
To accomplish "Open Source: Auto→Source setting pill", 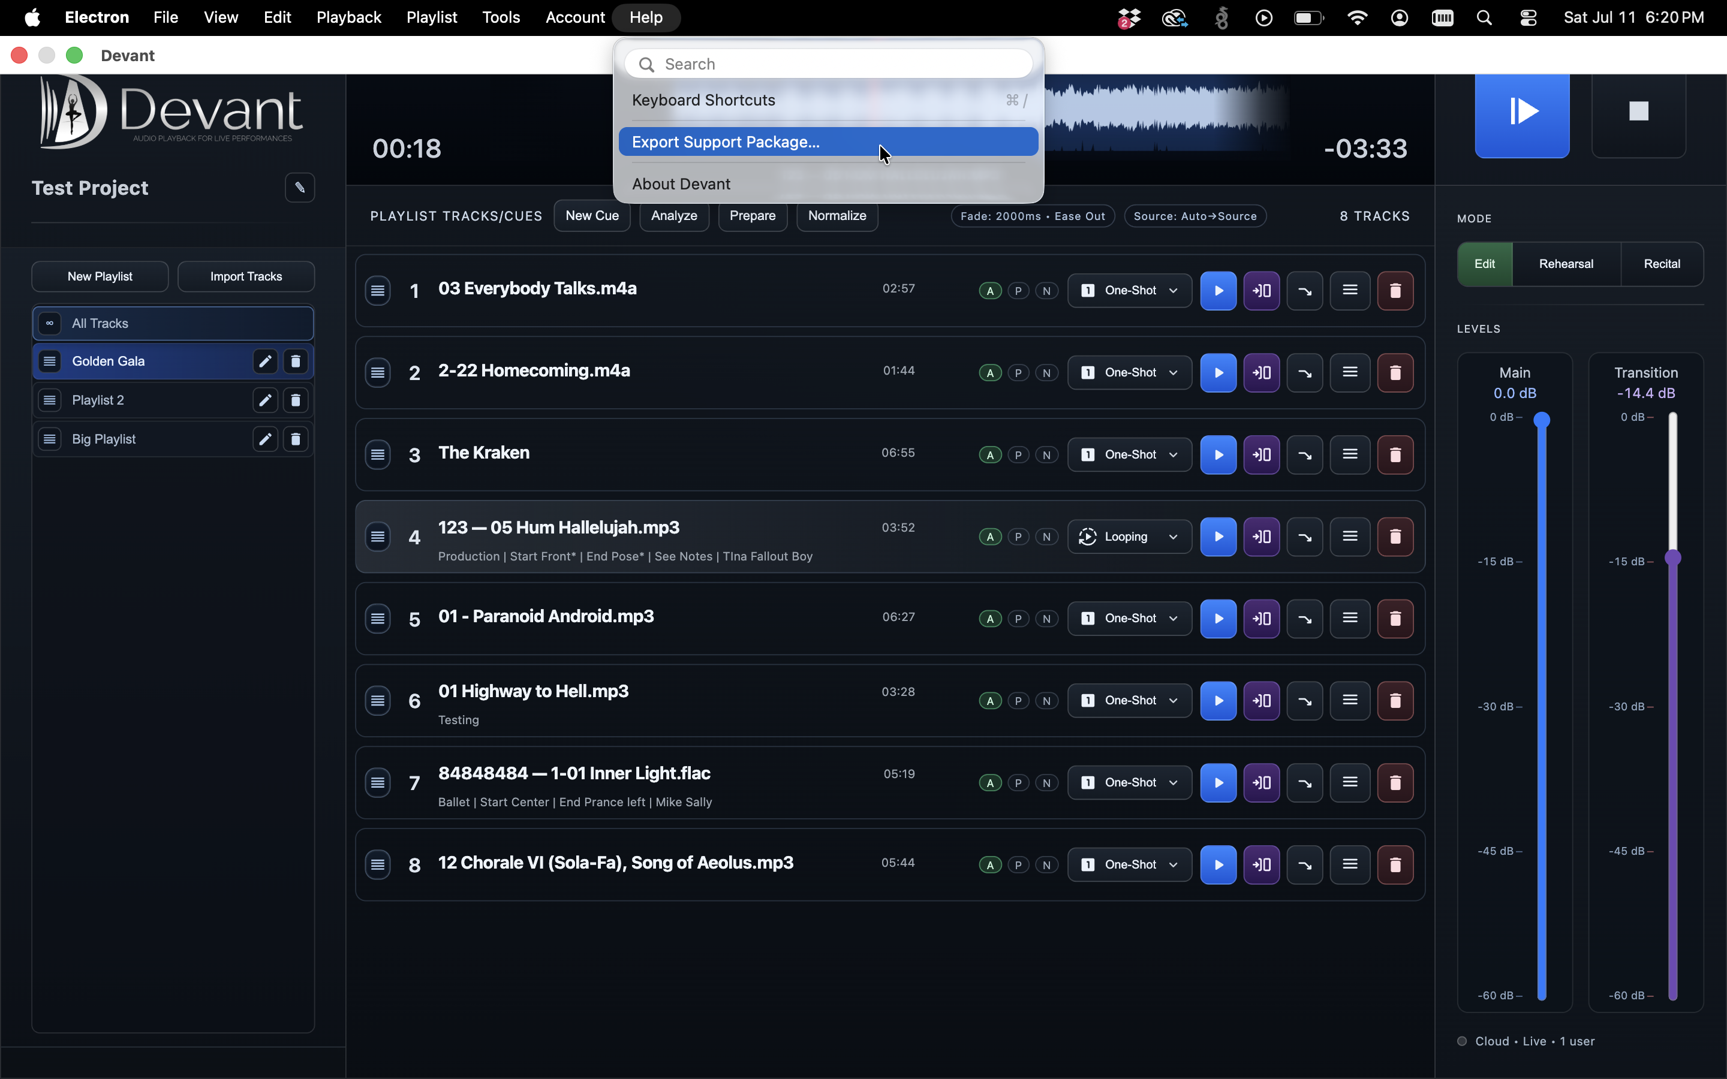I will coord(1195,216).
